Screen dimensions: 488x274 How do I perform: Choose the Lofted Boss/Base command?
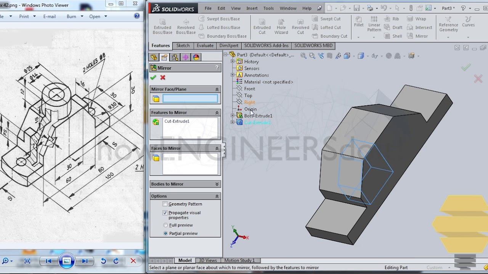click(219, 27)
